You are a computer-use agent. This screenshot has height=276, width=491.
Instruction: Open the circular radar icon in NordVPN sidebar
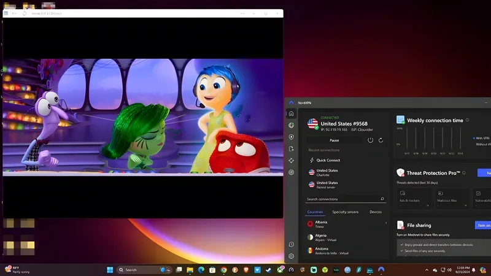tap(291, 172)
